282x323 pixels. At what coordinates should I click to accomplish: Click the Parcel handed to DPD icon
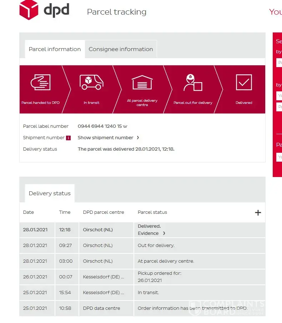click(41, 82)
